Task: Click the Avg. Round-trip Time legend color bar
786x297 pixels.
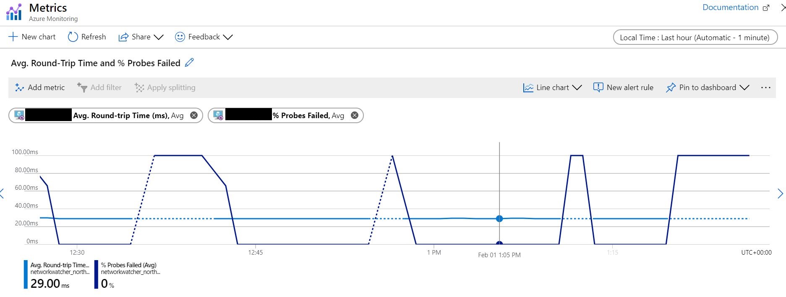Action: click(x=26, y=274)
